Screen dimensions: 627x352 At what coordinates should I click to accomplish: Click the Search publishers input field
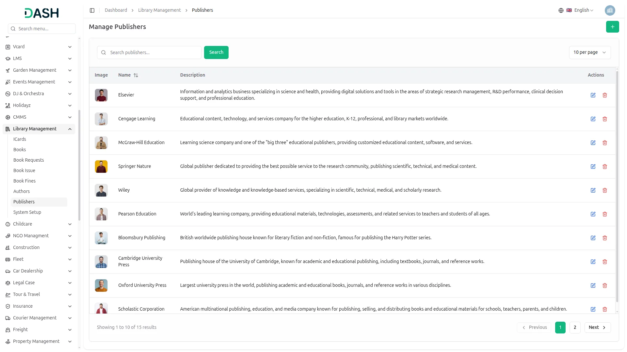[x=153, y=52]
